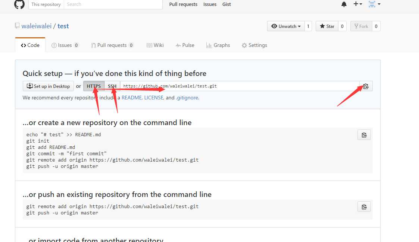The width and height of the screenshot is (419, 242).
Task: Open the Pulse tab
Action: coord(185,45)
